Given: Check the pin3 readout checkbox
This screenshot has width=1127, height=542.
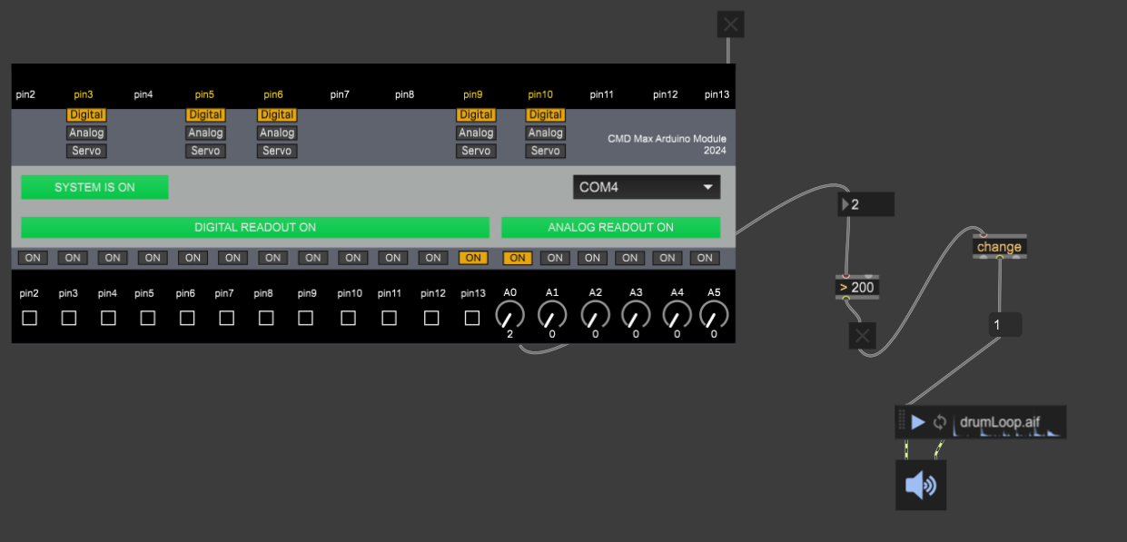Looking at the screenshot, I should tap(69, 318).
